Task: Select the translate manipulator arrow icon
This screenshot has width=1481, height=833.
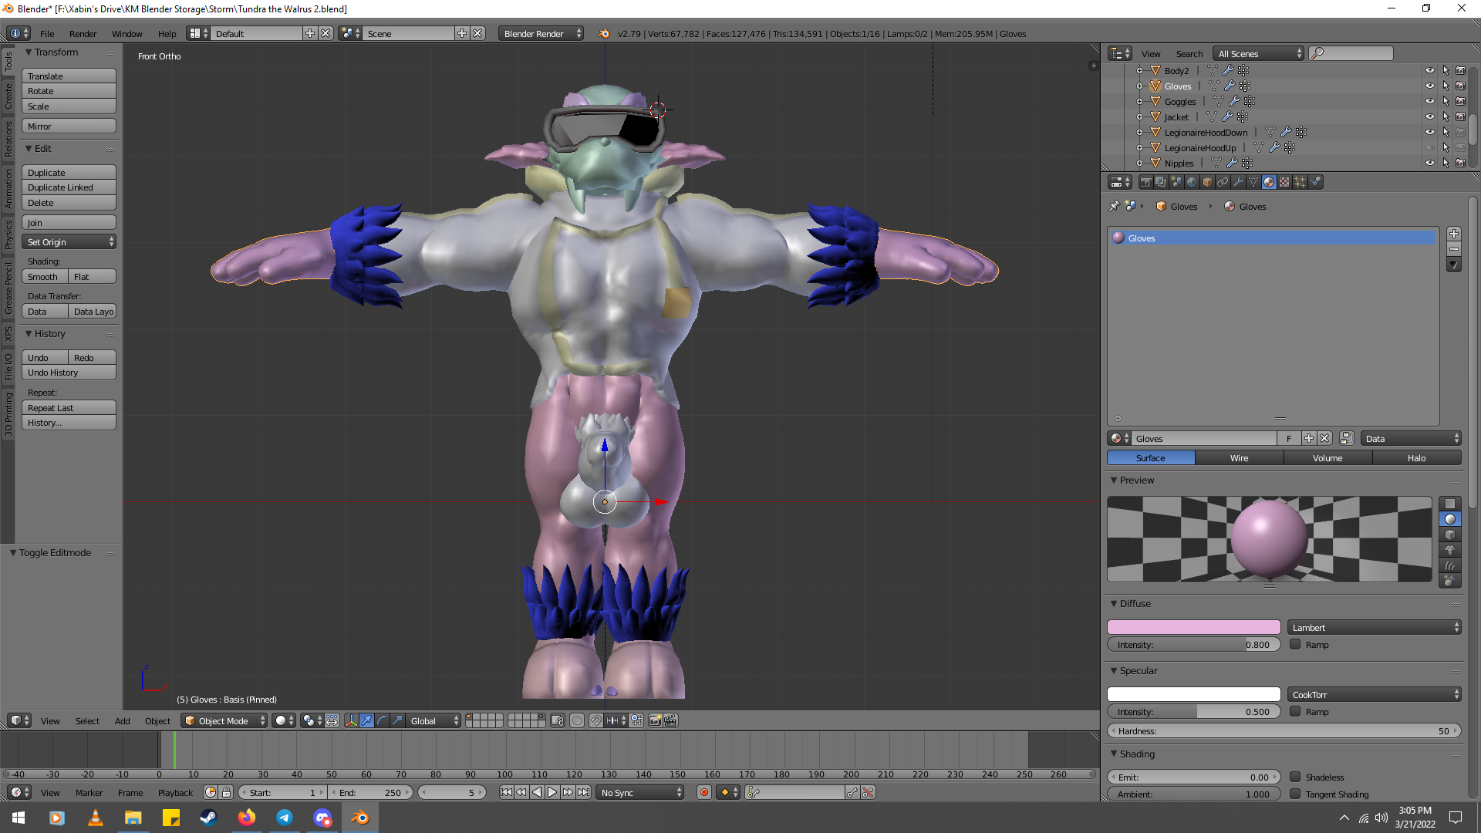Action: tap(367, 720)
